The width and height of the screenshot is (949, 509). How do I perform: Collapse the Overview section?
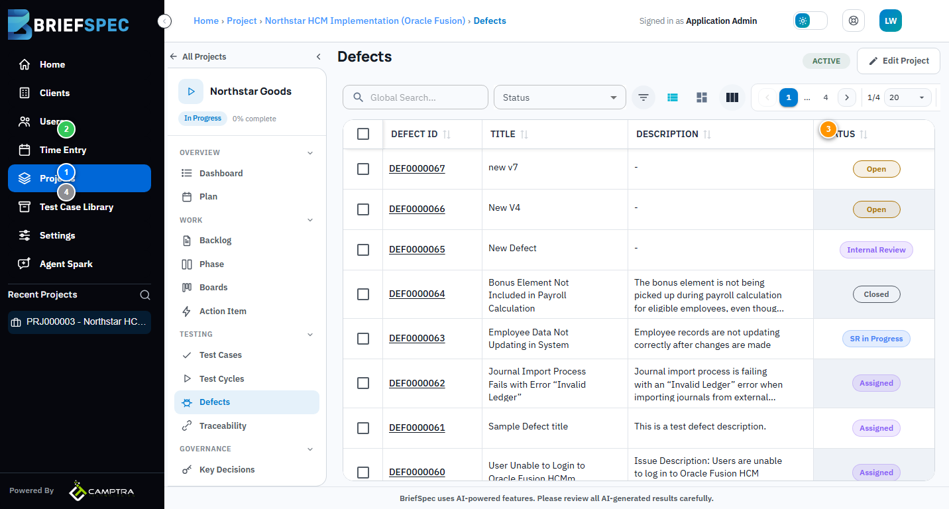[310, 153]
